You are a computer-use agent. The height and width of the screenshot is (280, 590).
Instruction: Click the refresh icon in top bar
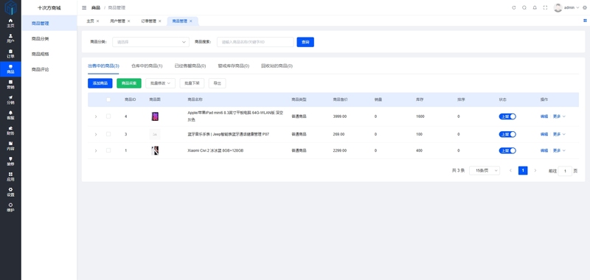click(x=514, y=7)
